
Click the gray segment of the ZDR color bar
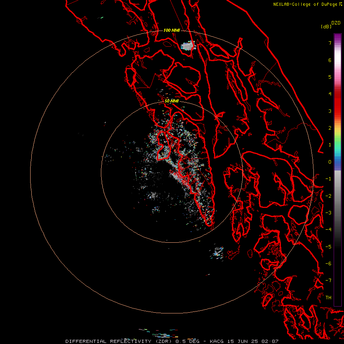(x=338, y=198)
